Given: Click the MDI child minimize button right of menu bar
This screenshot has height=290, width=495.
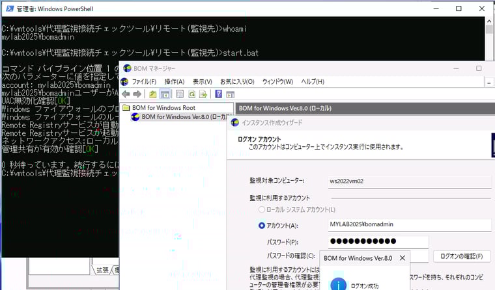Looking at the screenshot, I should pos(488,83).
